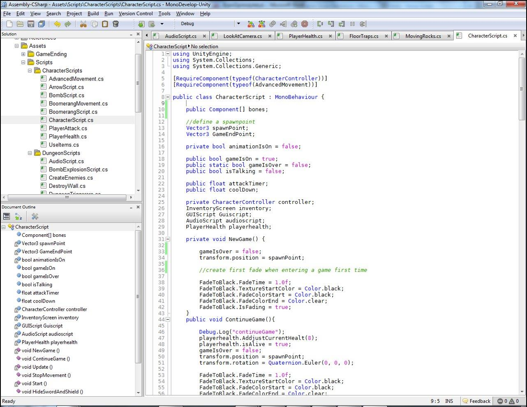Open the File menu

[7, 14]
